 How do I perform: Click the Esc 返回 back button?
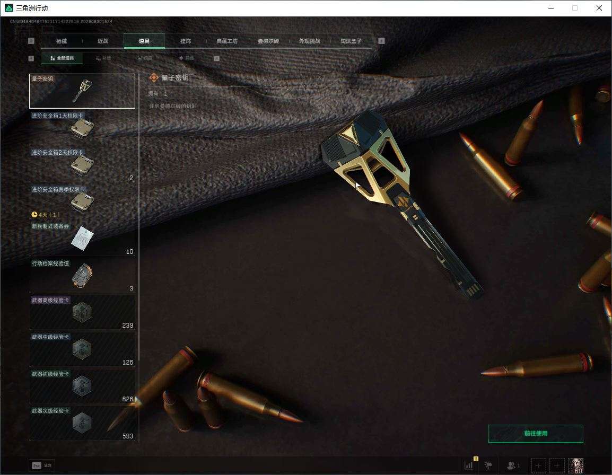pos(42,465)
